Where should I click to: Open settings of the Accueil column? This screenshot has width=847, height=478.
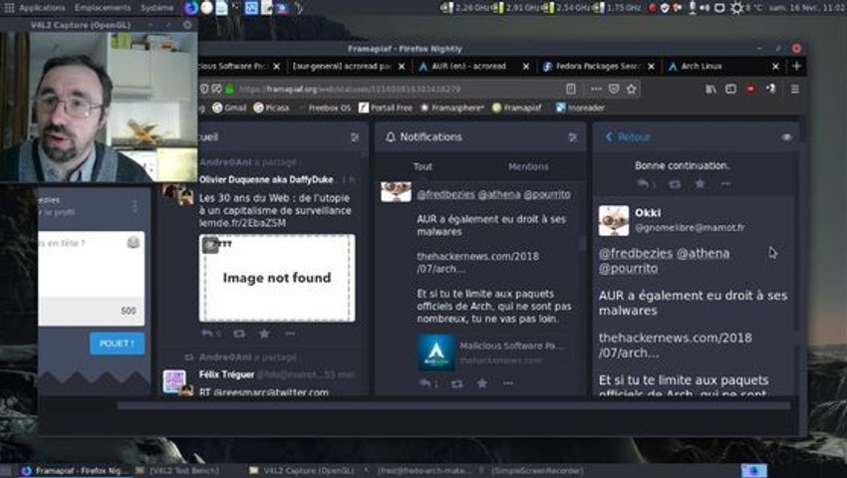click(355, 137)
